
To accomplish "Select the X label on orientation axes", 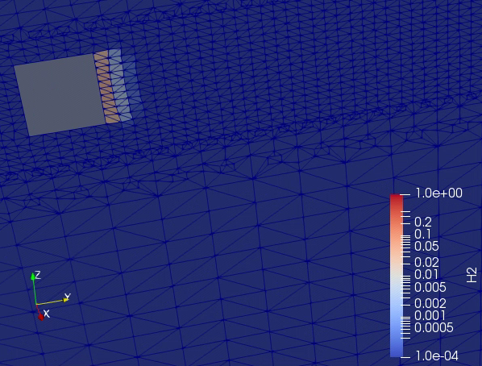I will point(47,314).
